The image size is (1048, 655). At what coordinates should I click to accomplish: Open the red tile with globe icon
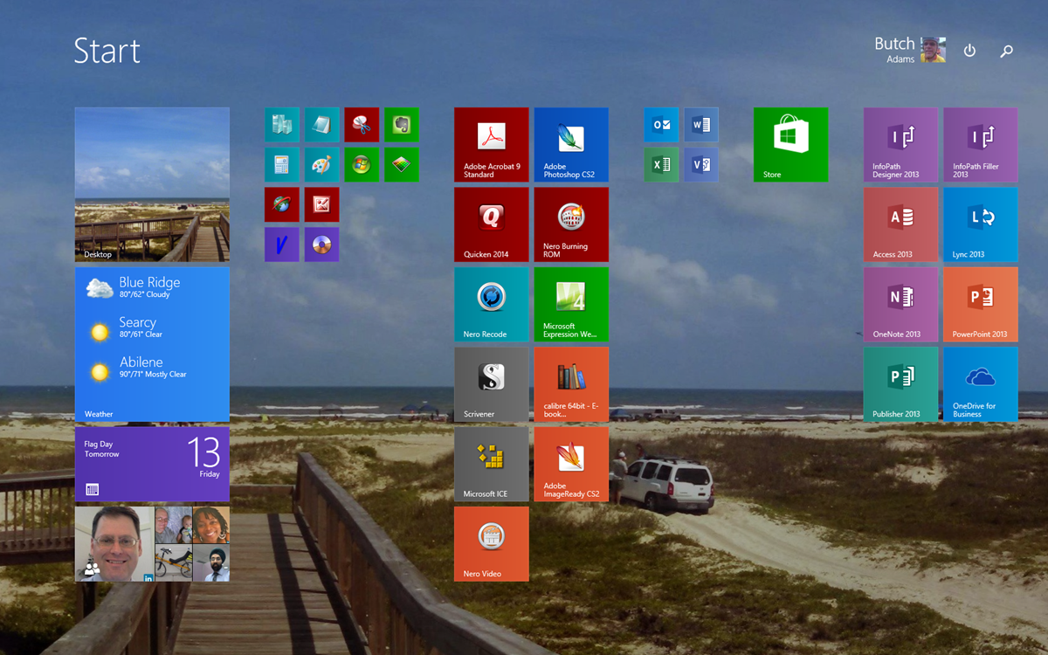(282, 204)
